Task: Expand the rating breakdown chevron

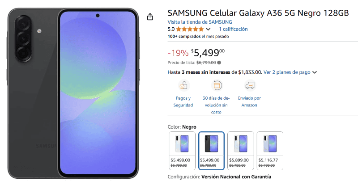Action: point(208,29)
